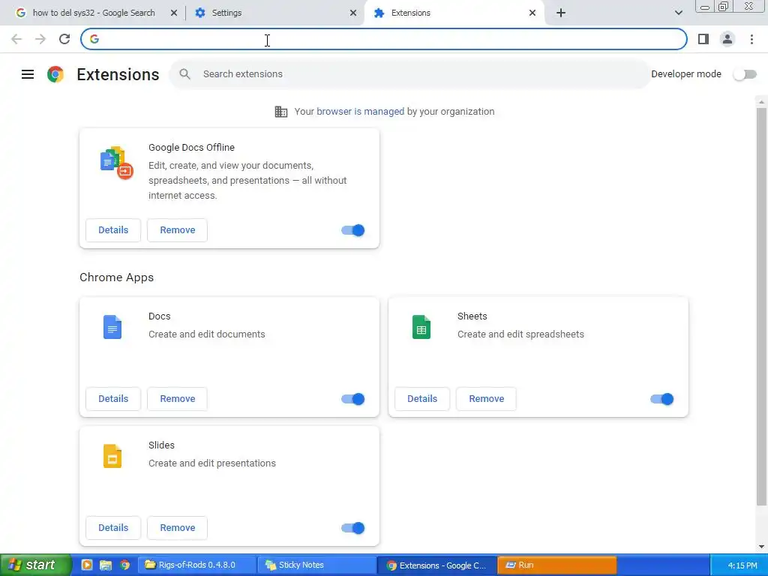This screenshot has height=576, width=768.
Task: Click the 4:15 PM system clock
Action: [x=742, y=565]
